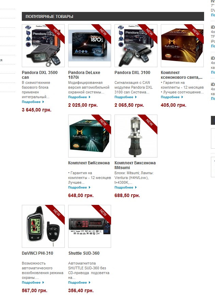Open the Pandora DeLuxe 1870i product image

tap(90, 46)
